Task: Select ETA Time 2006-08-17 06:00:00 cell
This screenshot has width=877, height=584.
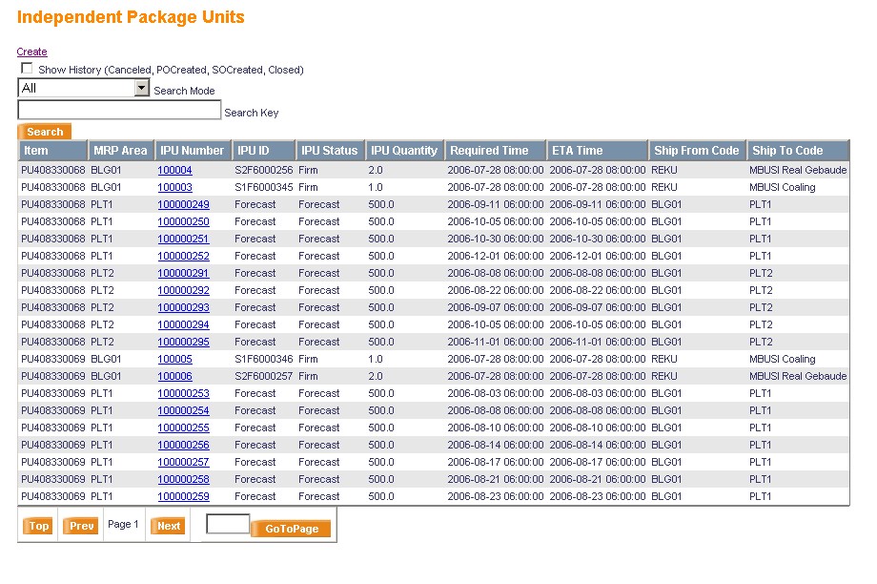Action: tap(598, 462)
